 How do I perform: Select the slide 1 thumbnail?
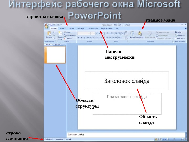point(56,55)
